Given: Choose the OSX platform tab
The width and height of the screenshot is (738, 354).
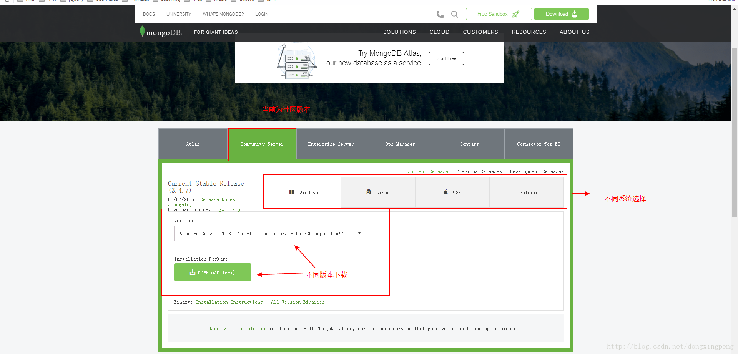Looking at the screenshot, I should tap(452, 192).
